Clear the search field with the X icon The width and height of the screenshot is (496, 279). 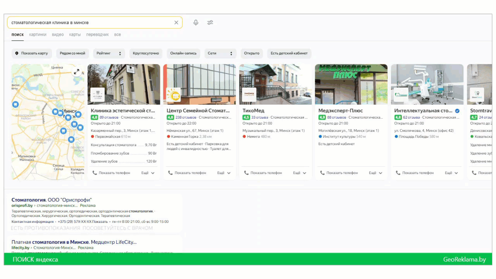[176, 22]
